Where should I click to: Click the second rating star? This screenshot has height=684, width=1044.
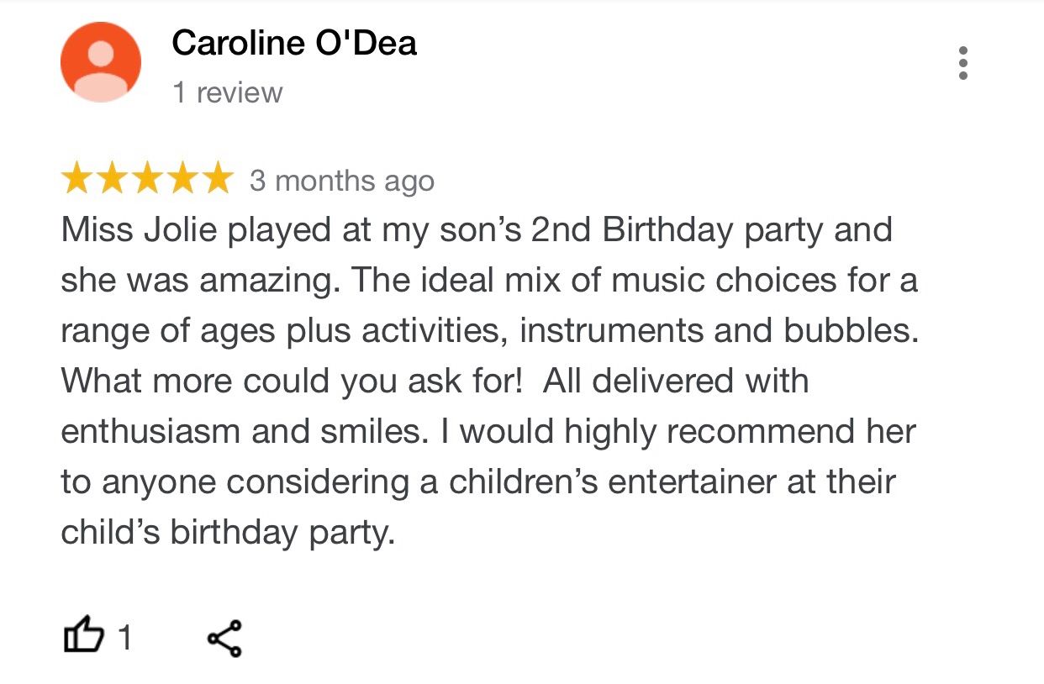pos(113,179)
